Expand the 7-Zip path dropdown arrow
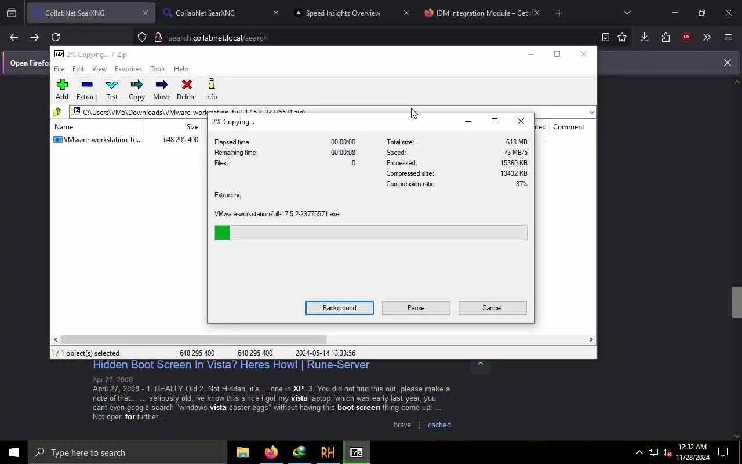 591,112
